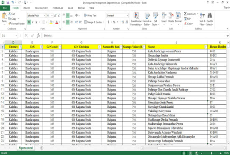Switch to Page Layout view in status bar
This screenshot has width=230, height=155.
pyautogui.click(x=190, y=153)
